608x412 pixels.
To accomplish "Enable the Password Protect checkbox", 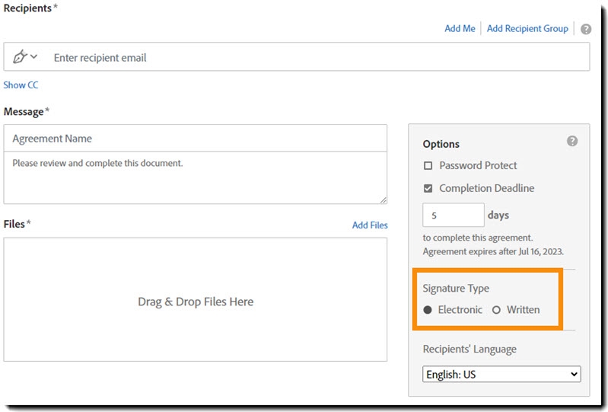I will click(428, 165).
